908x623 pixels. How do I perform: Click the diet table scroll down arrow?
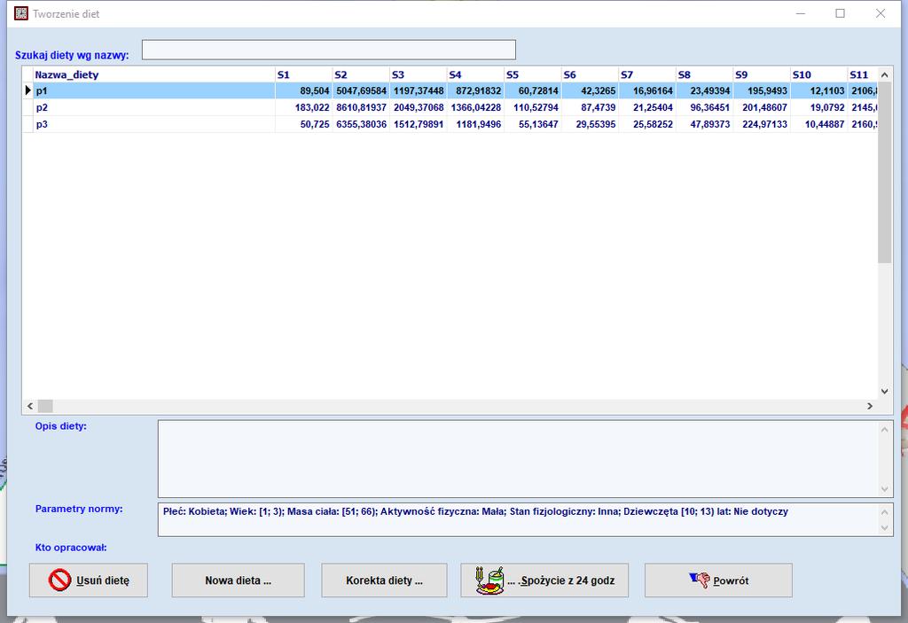[884, 392]
